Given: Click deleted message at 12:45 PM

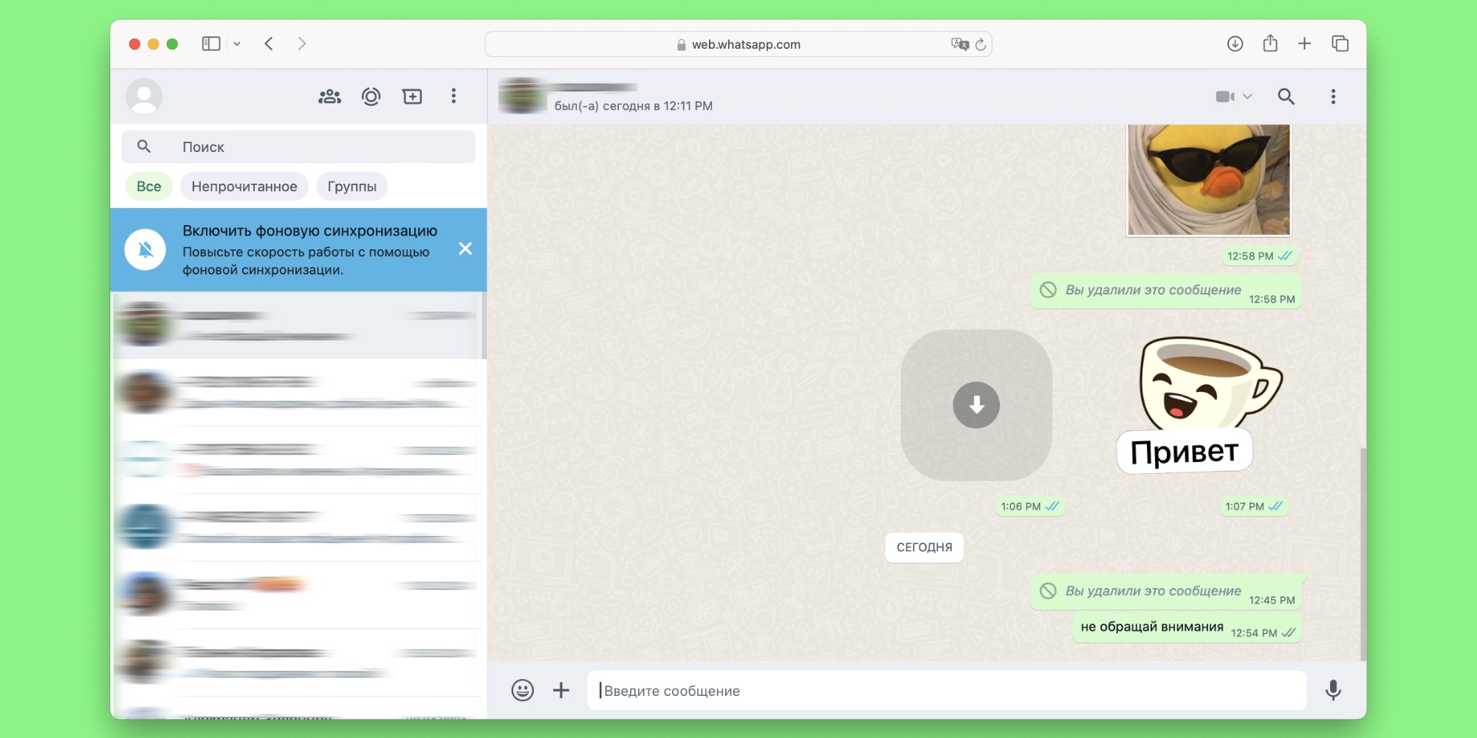Looking at the screenshot, I should (x=1165, y=592).
